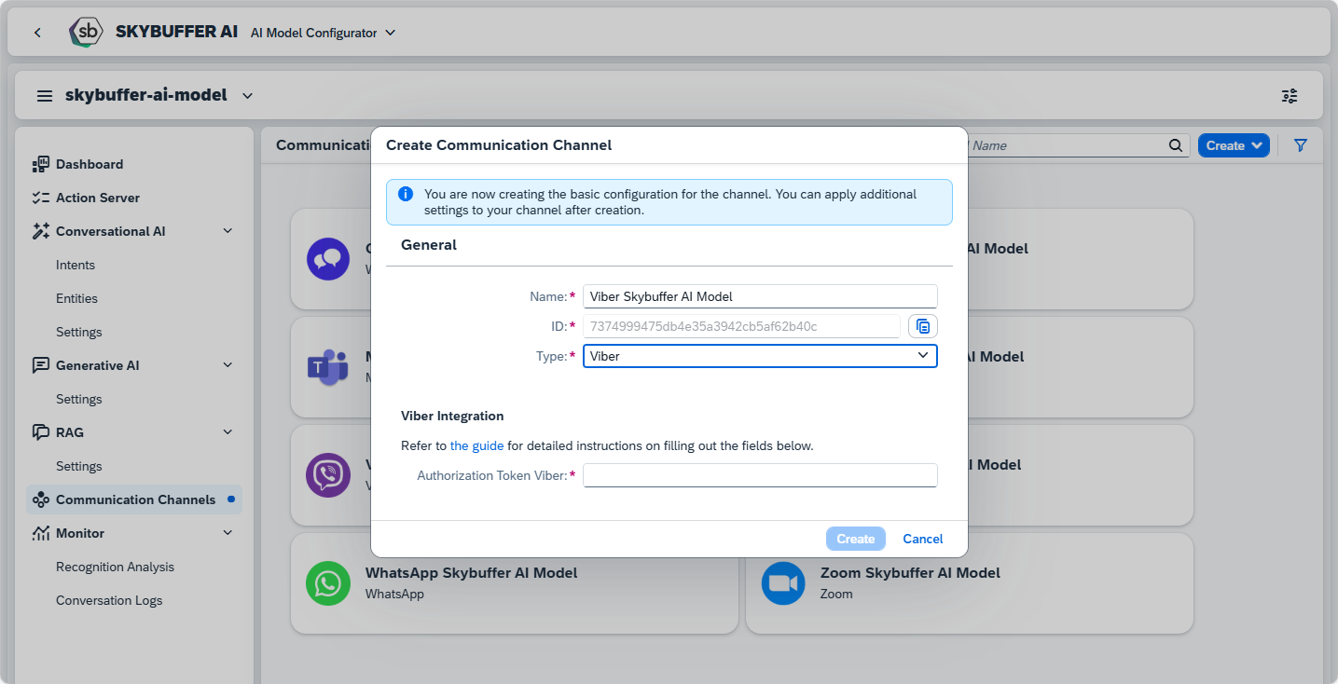Open the Zoom Skybuffer AI Model card
The height and width of the screenshot is (684, 1338).
tap(970, 583)
